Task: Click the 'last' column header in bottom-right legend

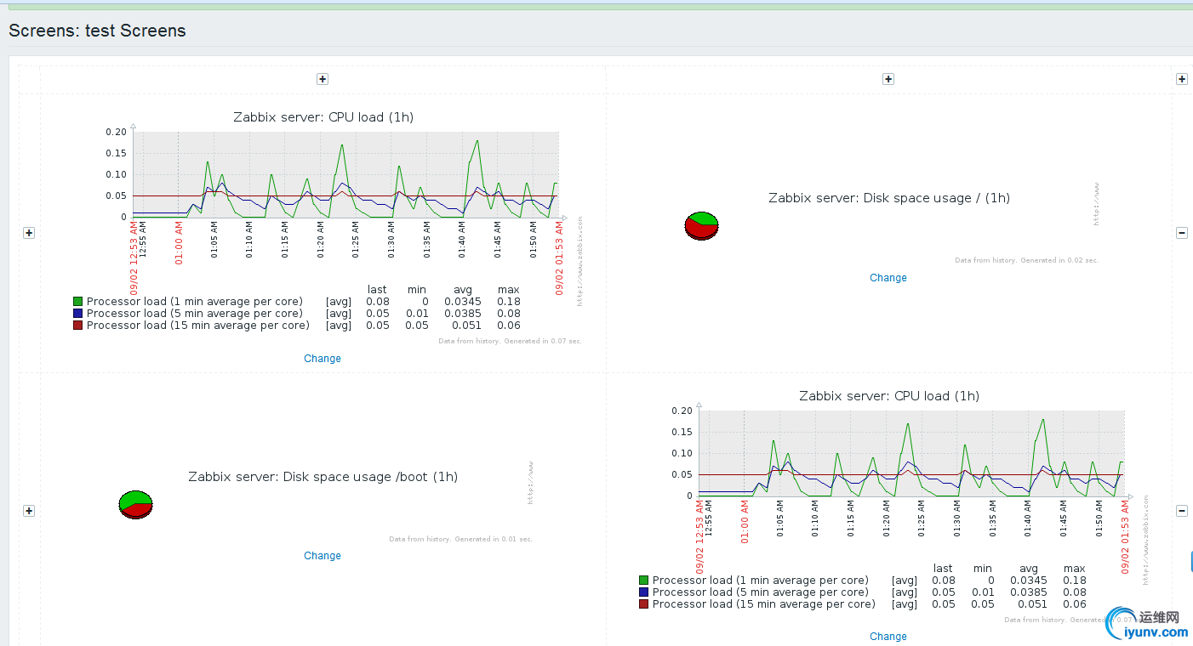Action: [943, 569]
